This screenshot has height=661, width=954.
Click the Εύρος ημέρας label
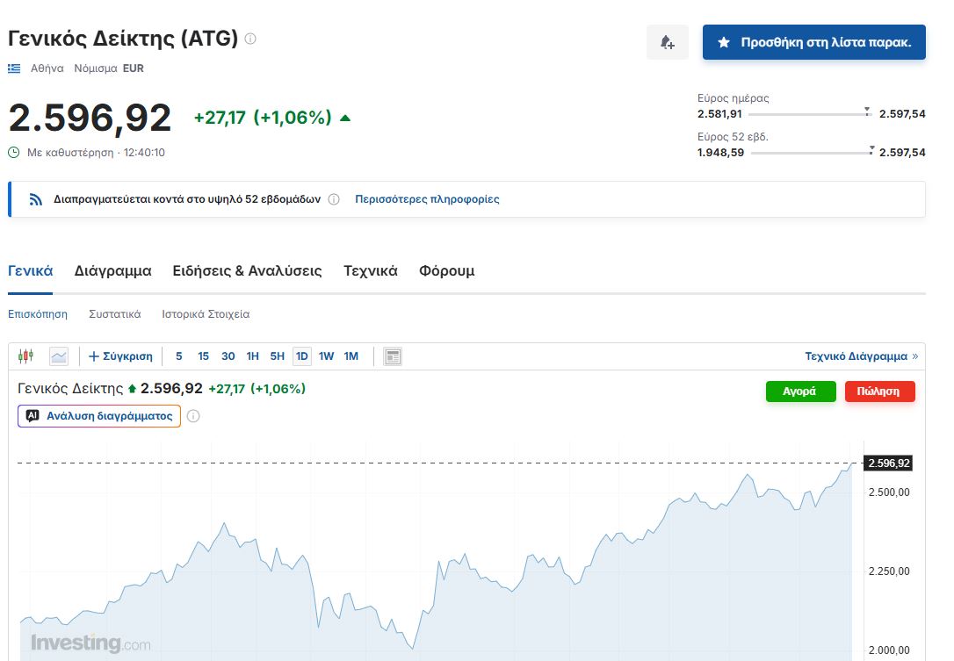(734, 98)
